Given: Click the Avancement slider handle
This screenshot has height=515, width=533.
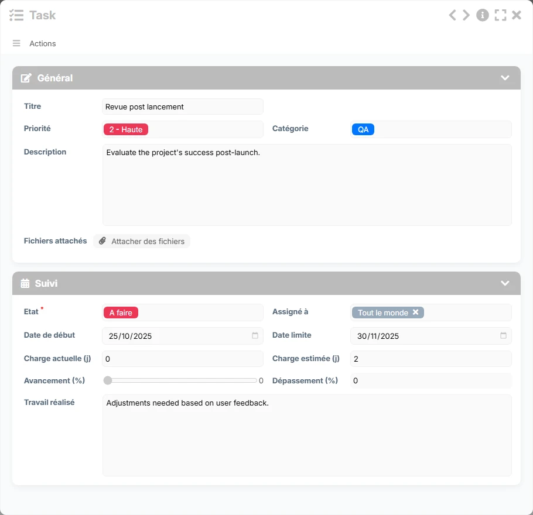Looking at the screenshot, I should coord(108,380).
